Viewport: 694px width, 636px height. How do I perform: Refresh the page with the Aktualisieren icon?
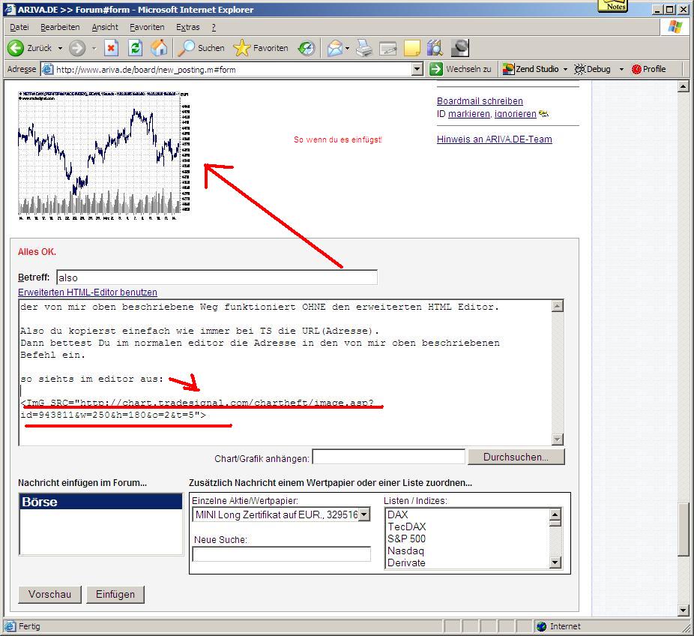click(x=135, y=48)
